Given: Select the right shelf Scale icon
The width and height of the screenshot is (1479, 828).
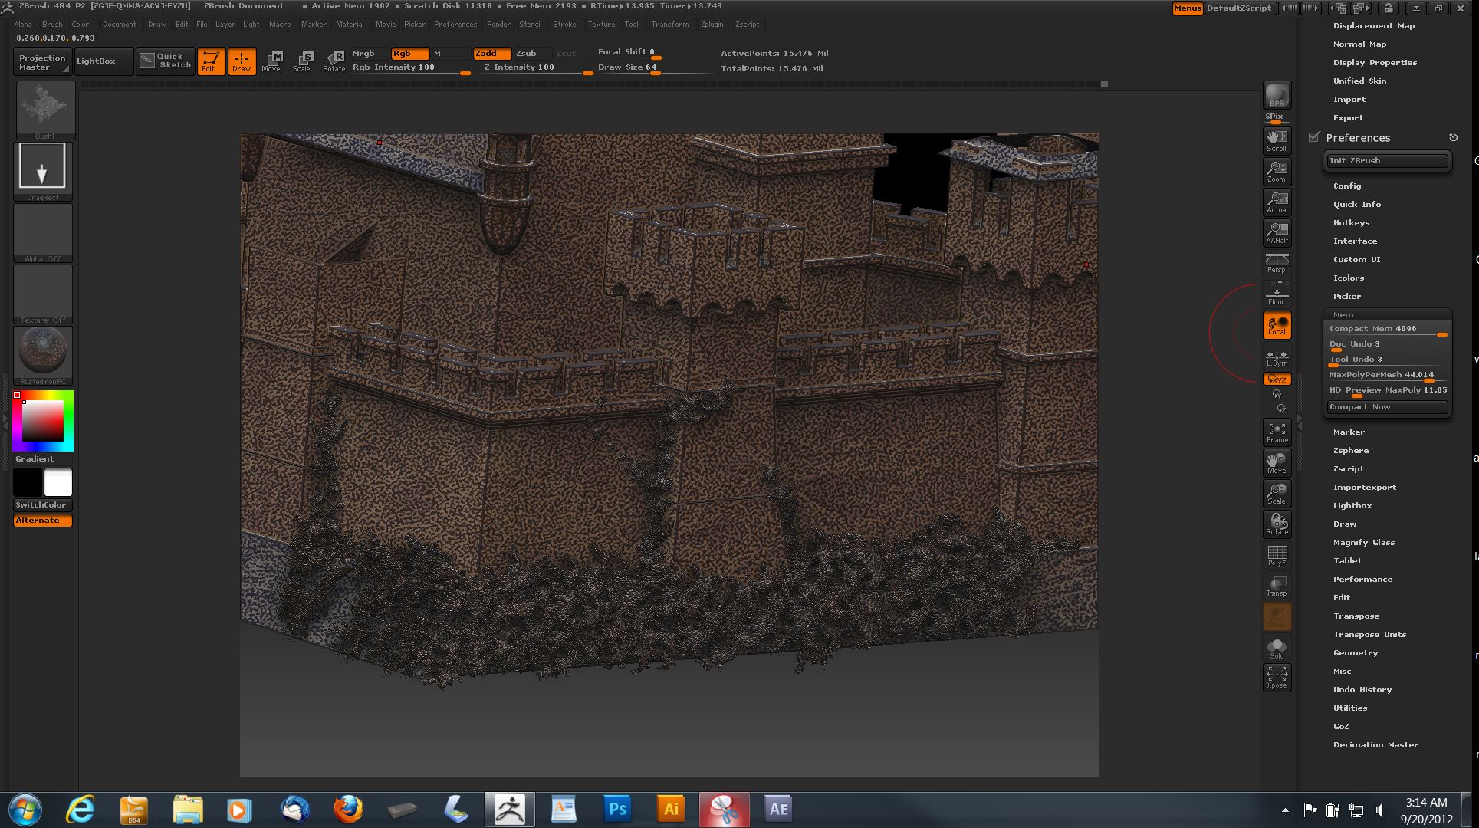Looking at the screenshot, I should click(x=1277, y=494).
